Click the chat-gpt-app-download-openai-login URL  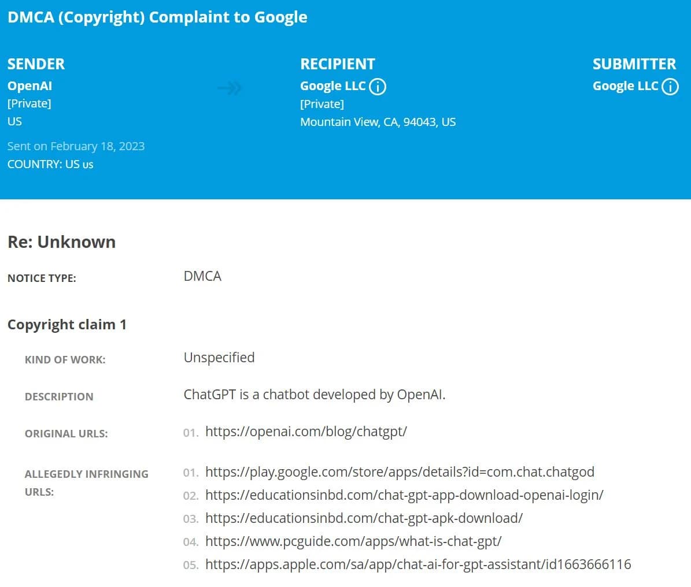[x=404, y=495]
